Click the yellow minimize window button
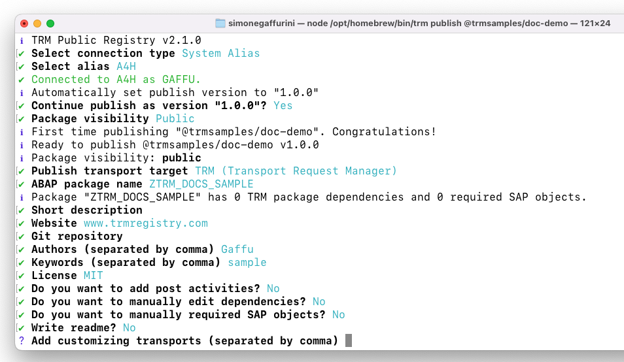The height and width of the screenshot is (362, 624). click(37, 24)
